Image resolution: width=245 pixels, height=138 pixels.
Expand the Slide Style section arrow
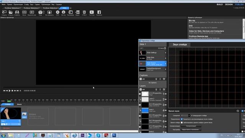pos(166,58)
